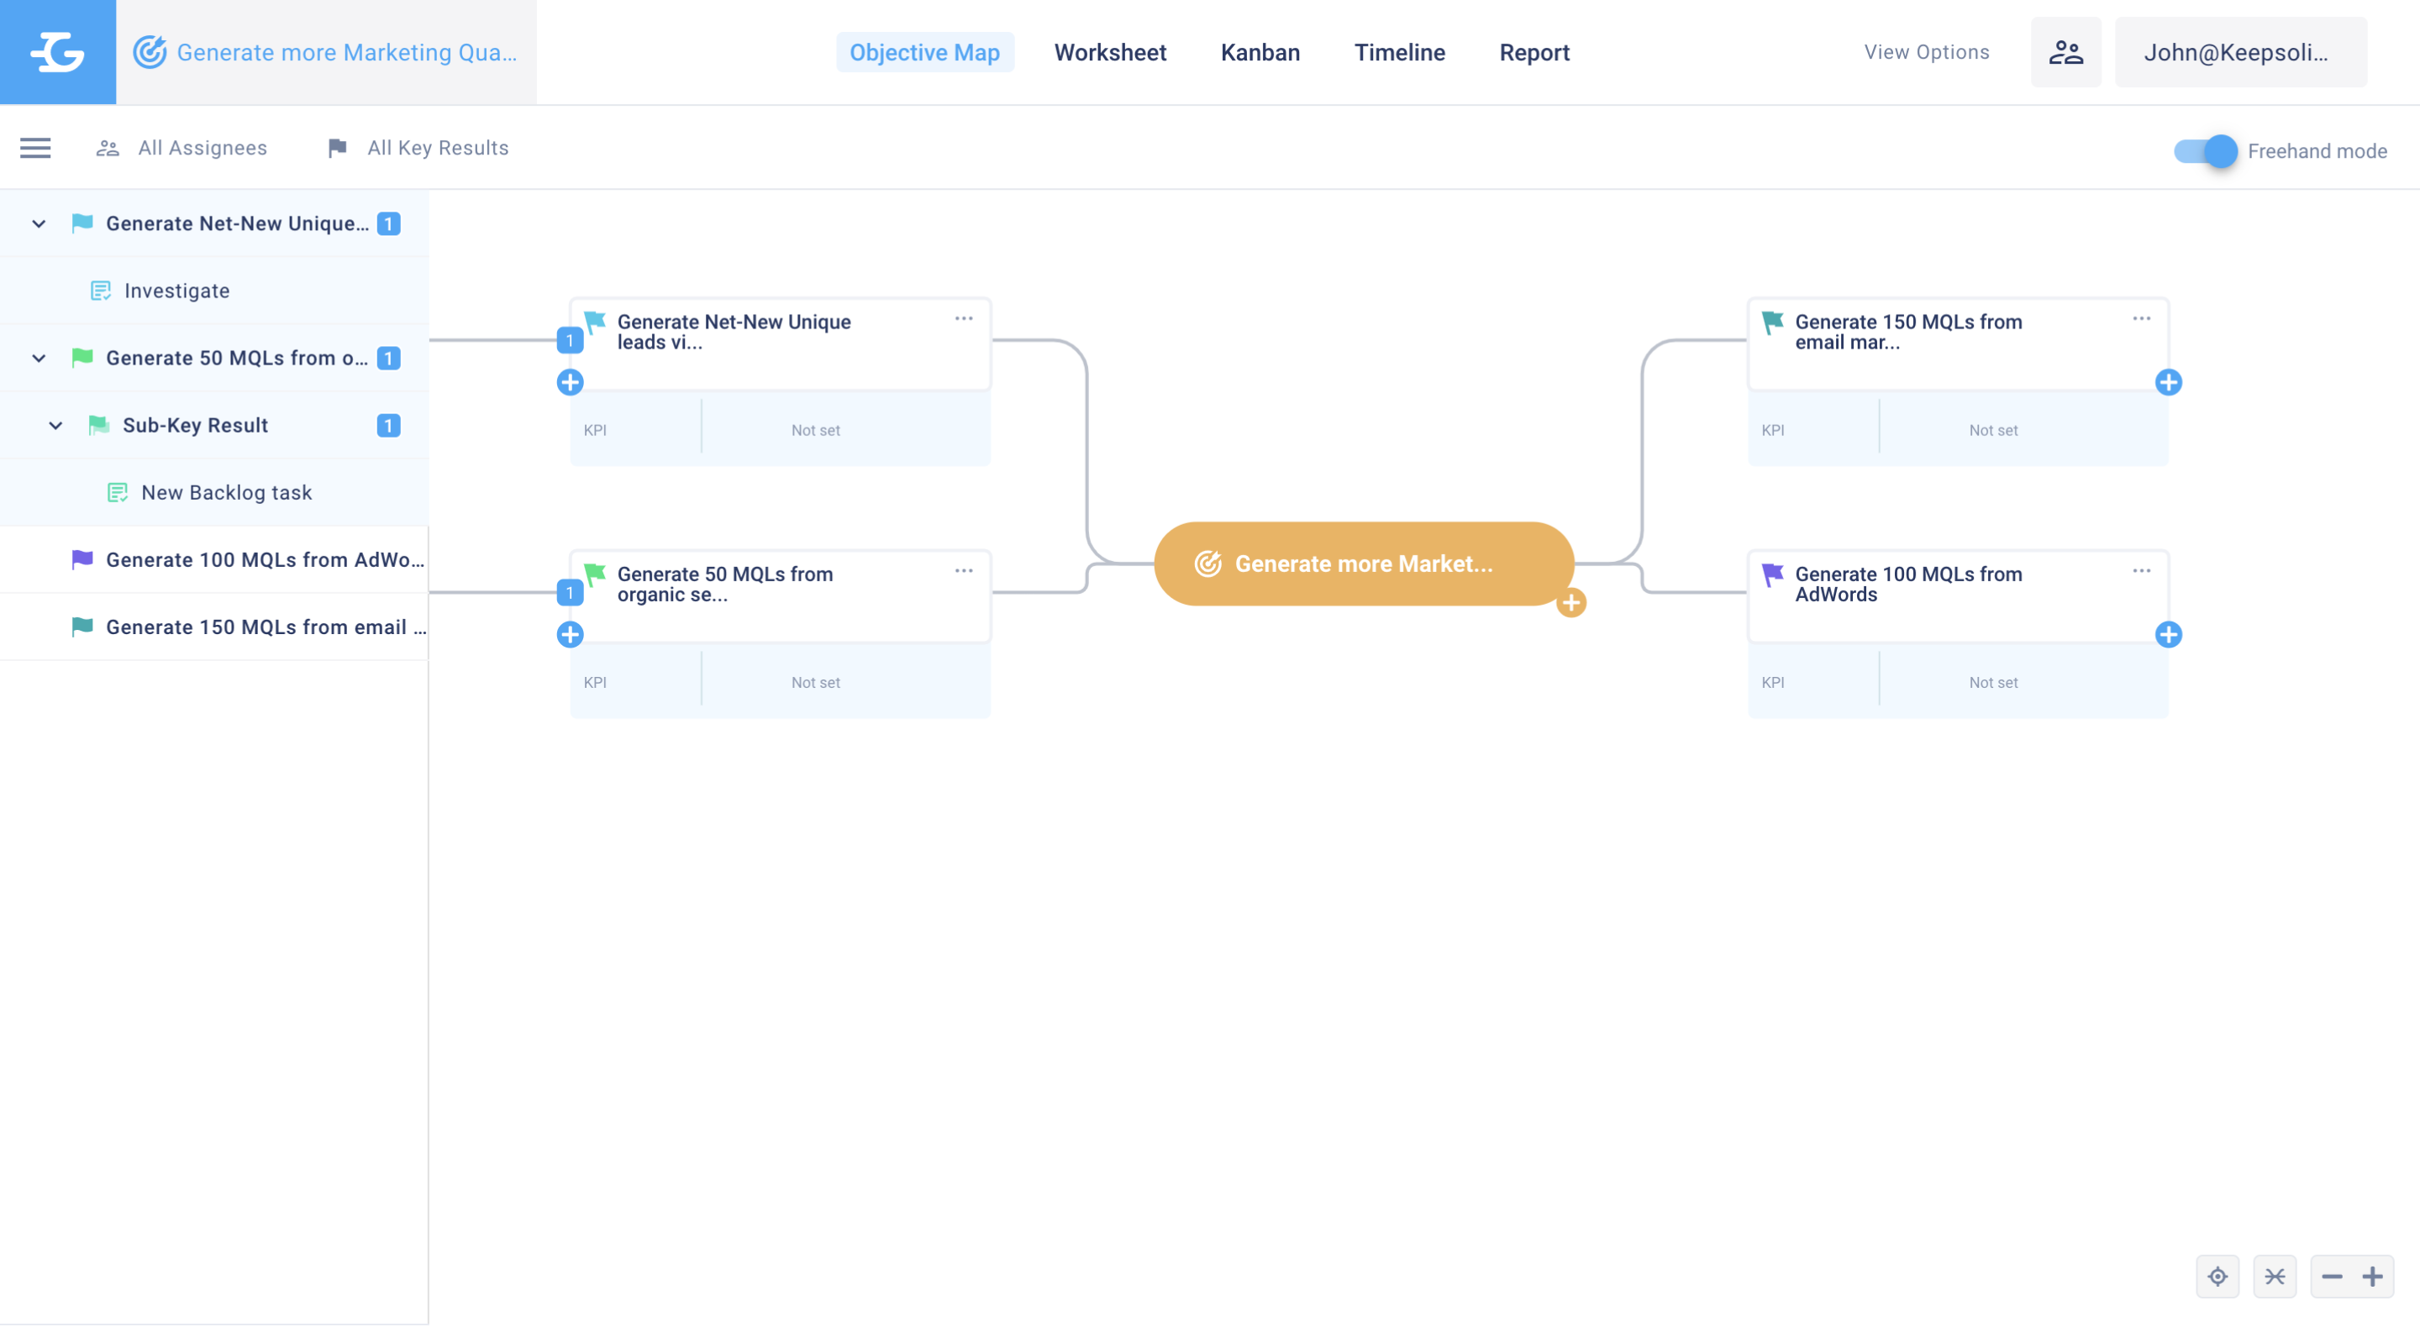
Task: Click Generate 50 MQLs from organic se... card title
Action: coord(724,585)
